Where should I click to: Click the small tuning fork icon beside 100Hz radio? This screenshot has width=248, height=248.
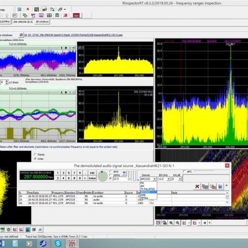click(x=124, y=173)
